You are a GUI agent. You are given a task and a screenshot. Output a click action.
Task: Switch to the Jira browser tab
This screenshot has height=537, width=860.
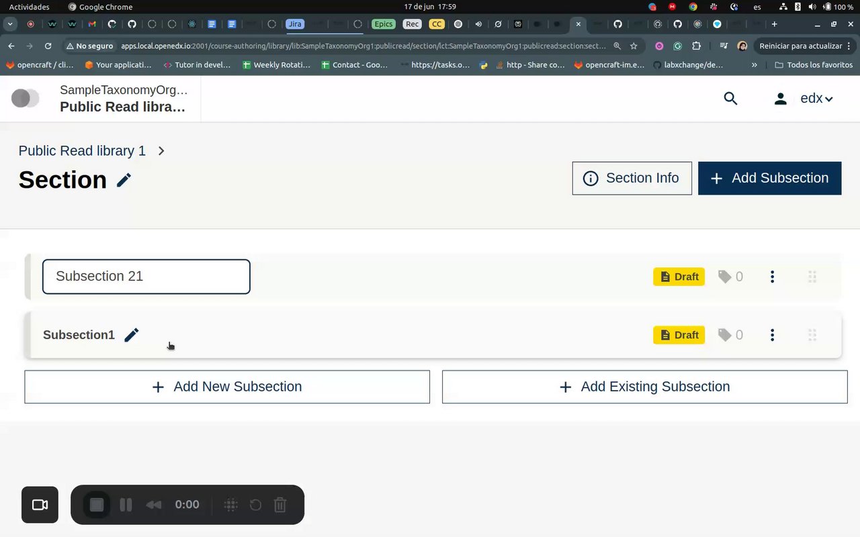(295, 24)
